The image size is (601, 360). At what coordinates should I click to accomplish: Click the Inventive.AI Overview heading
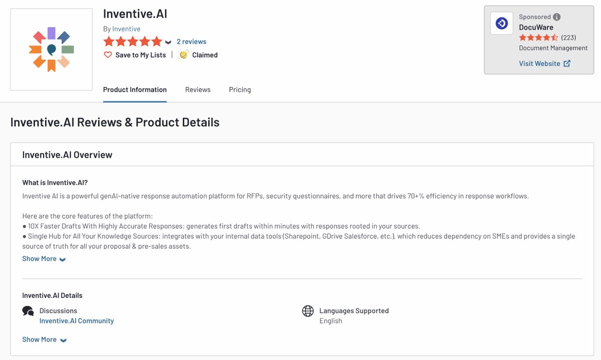(x=67, y=155)
